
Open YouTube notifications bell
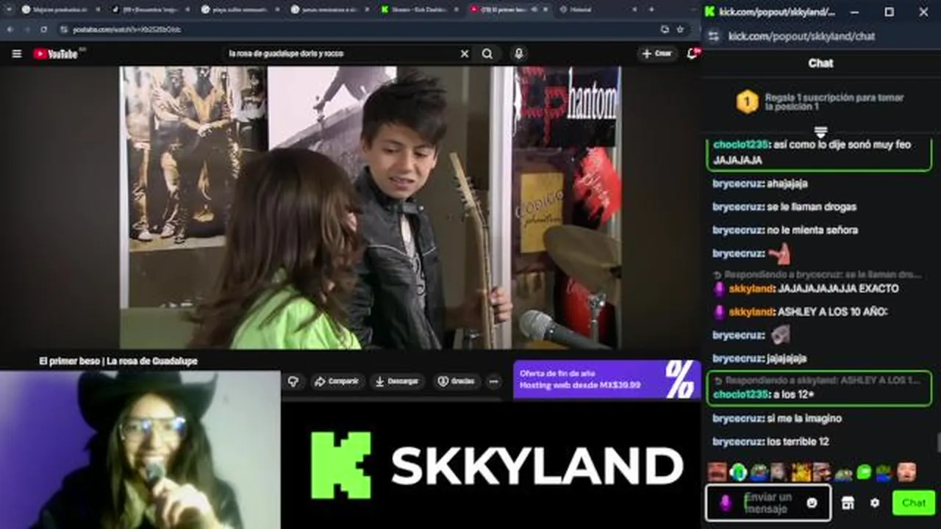pos(692,54)
